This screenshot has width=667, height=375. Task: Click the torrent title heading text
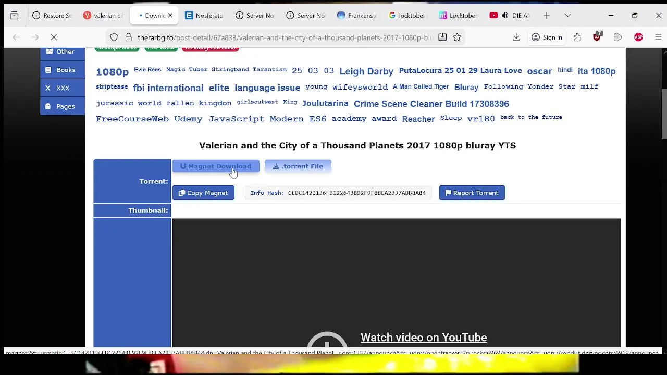tap(357, 145)
